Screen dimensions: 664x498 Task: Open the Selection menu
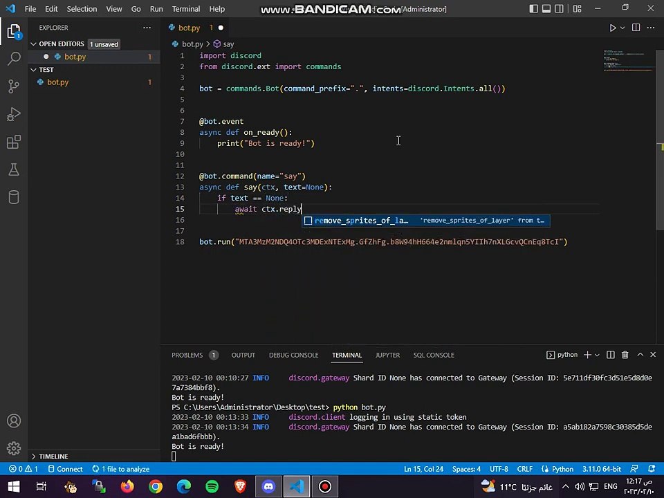point(82,9)
